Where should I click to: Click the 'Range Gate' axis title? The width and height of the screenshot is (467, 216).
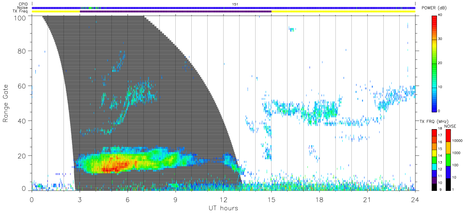coord(6,103)
